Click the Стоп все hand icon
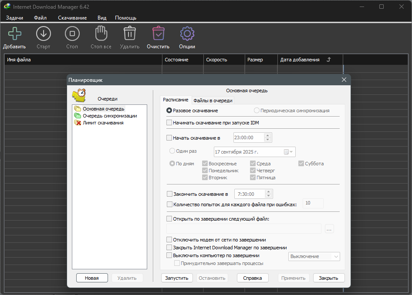Viewport: 412px width, 295px height. (x=101, y=34)
